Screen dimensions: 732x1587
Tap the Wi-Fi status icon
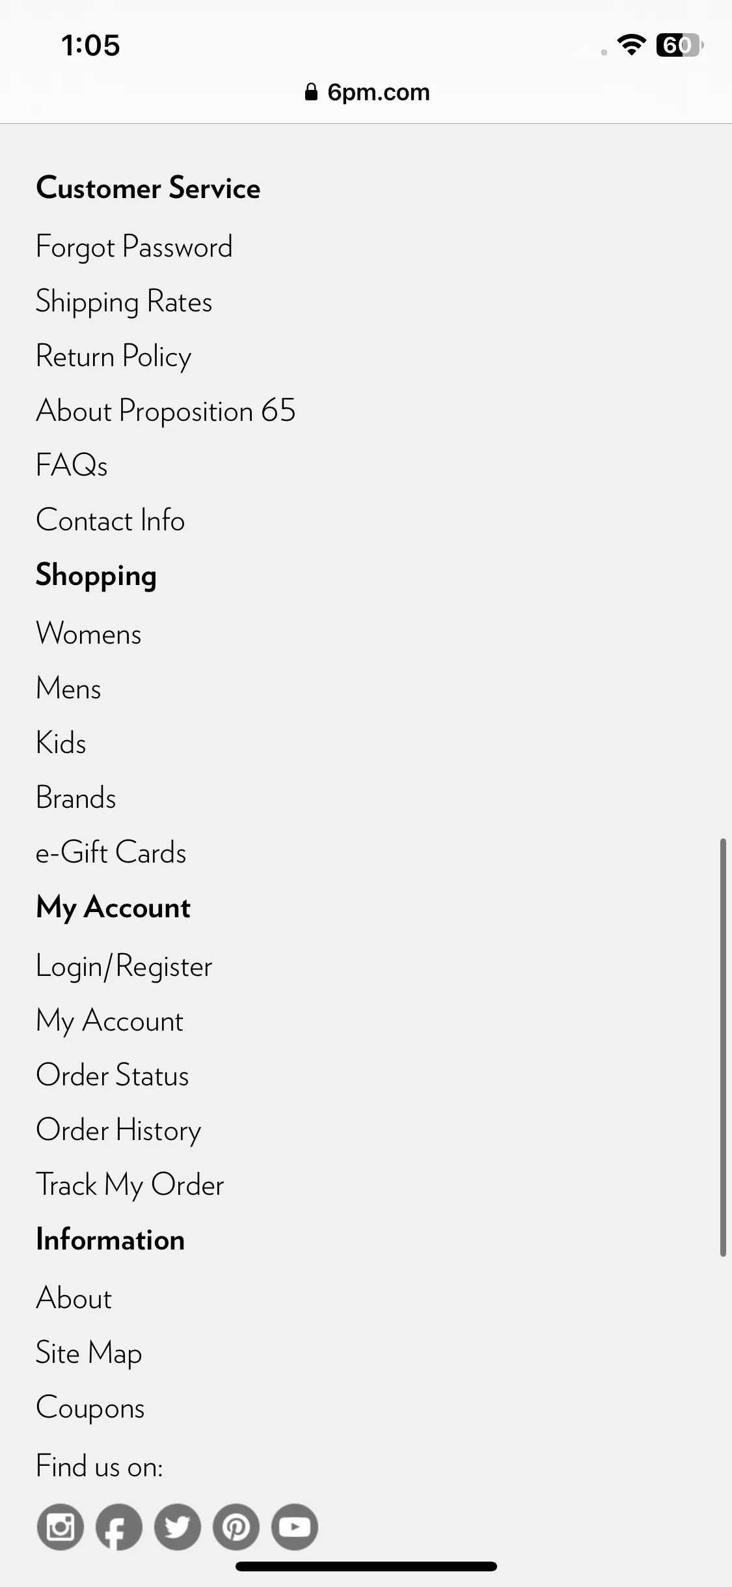[631, 45]
